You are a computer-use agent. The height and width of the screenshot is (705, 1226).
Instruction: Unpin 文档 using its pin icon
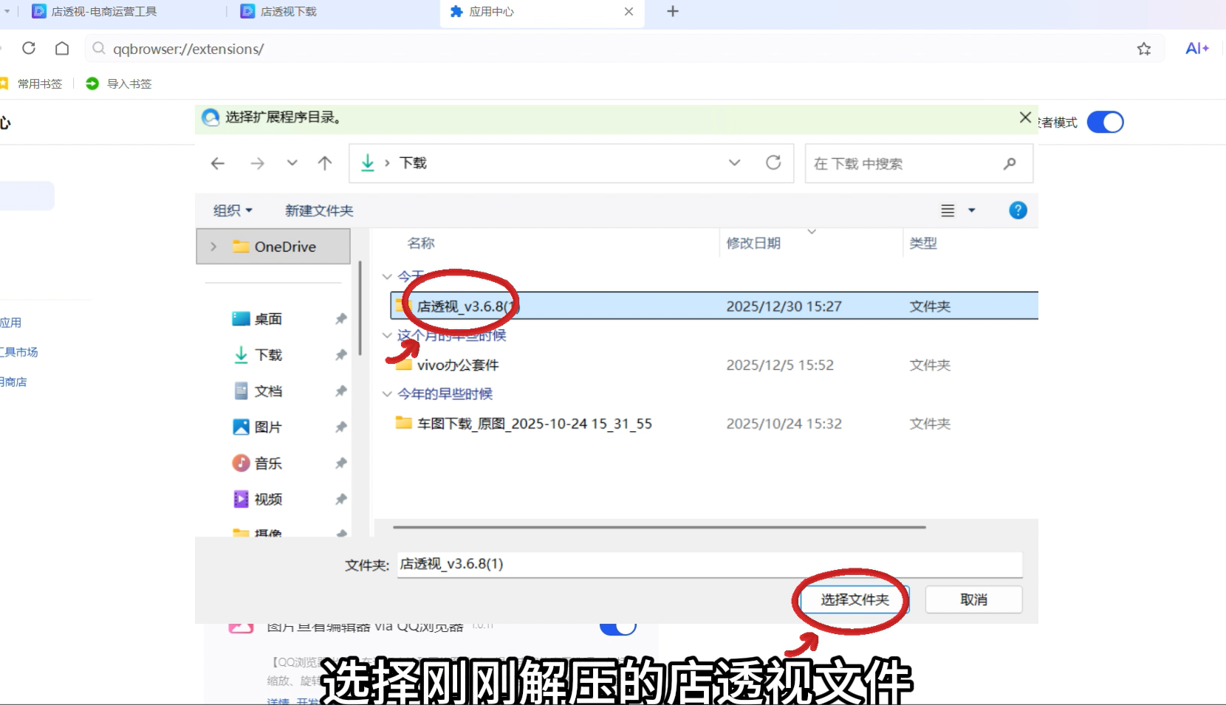(340, 391)
